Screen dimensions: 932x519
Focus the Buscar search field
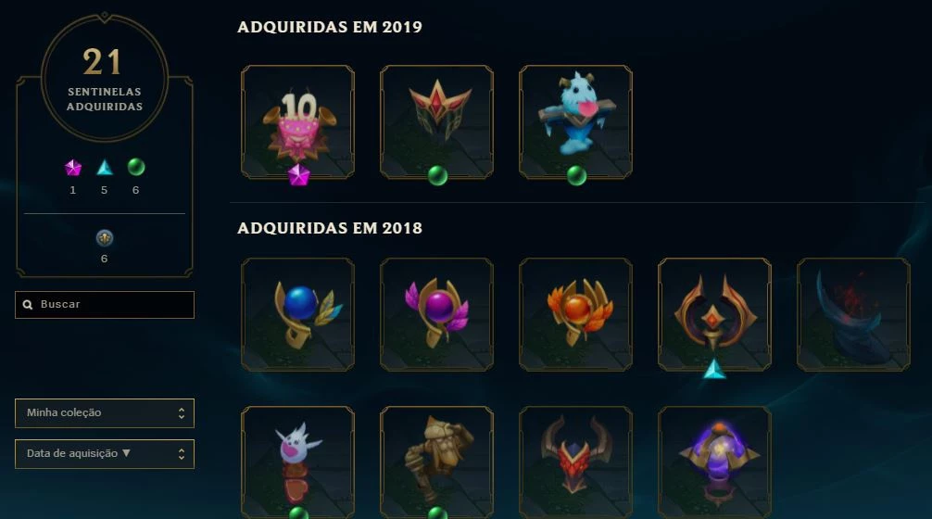point(105,304)
